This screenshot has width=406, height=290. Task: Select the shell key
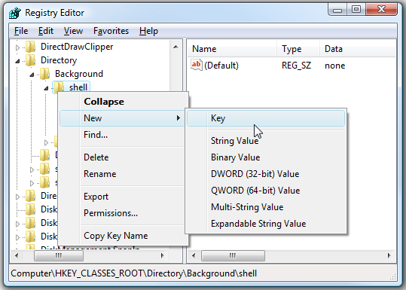pyautogui.click(x=78, y=87)
